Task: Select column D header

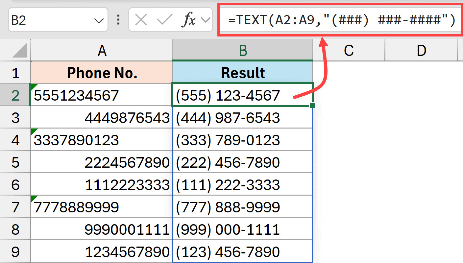Action: (x=421, y=51)
